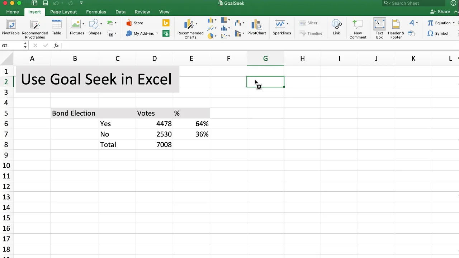Select the Insert tab

[35, 12]
